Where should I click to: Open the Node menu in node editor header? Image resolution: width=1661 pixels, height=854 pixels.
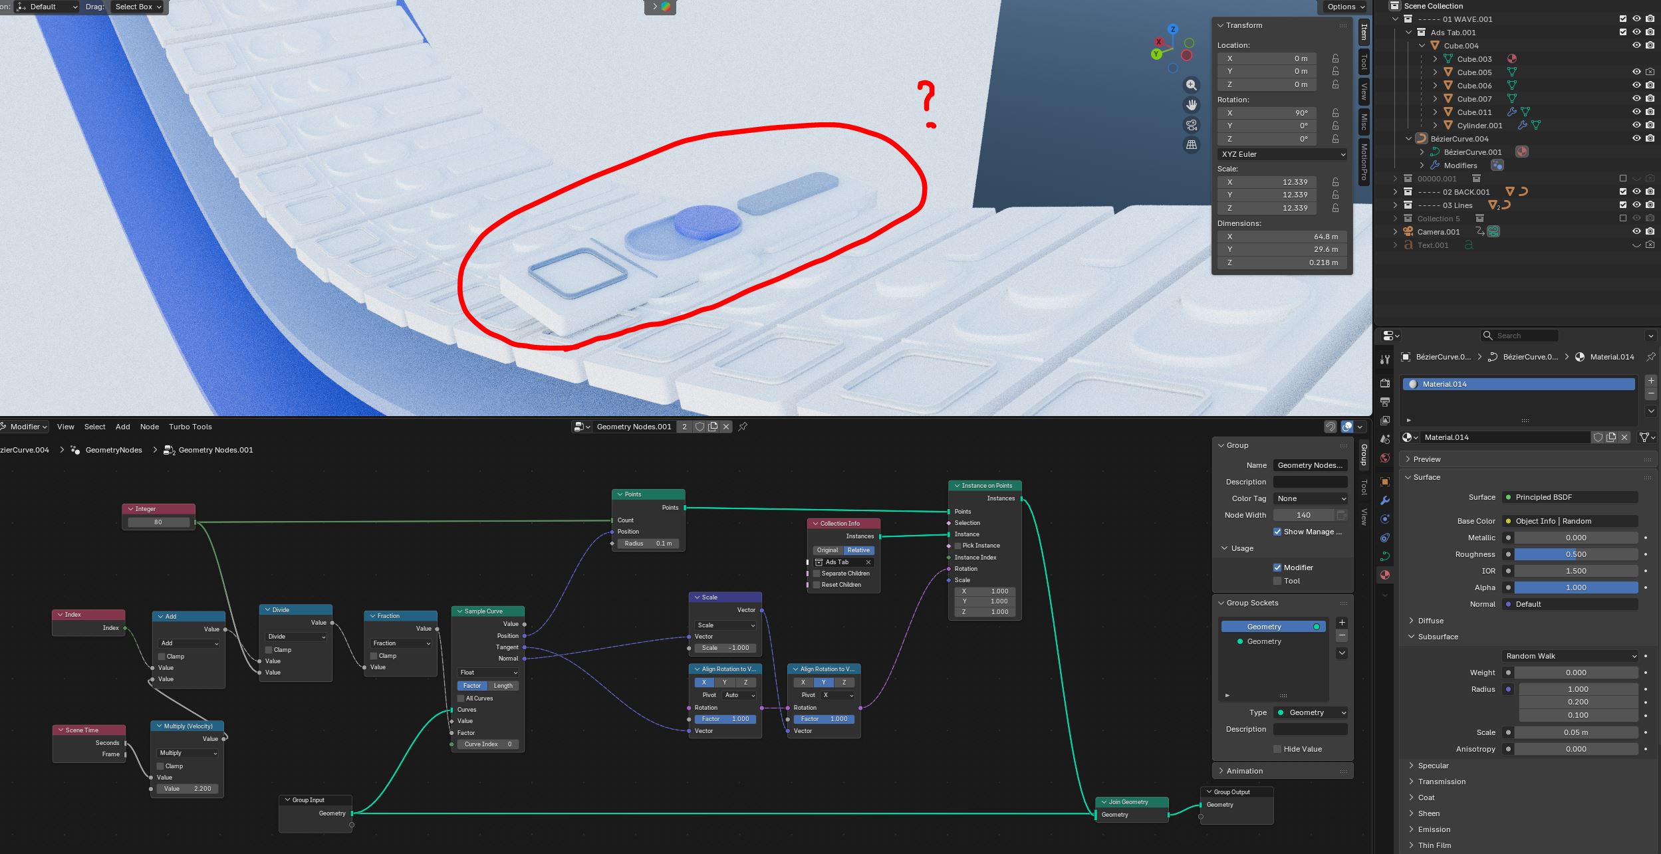pyautogui.click(x=149, y=427)
